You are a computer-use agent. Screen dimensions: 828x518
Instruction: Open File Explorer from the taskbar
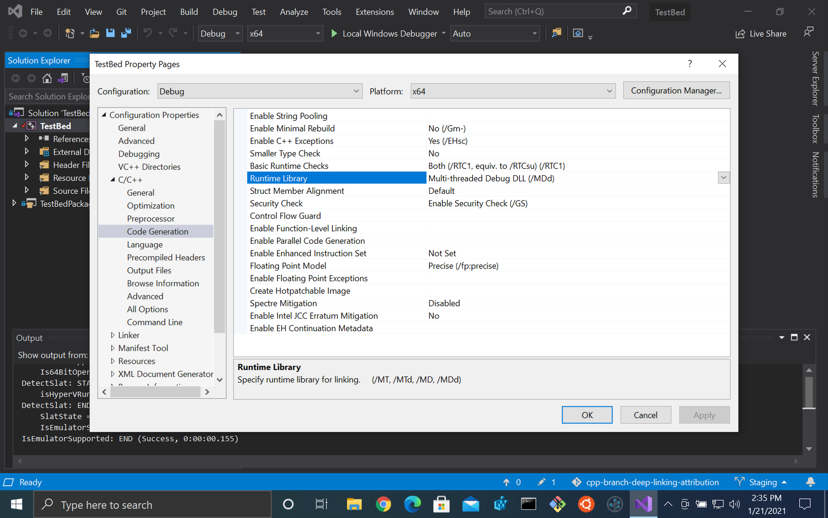pos(354,504)
